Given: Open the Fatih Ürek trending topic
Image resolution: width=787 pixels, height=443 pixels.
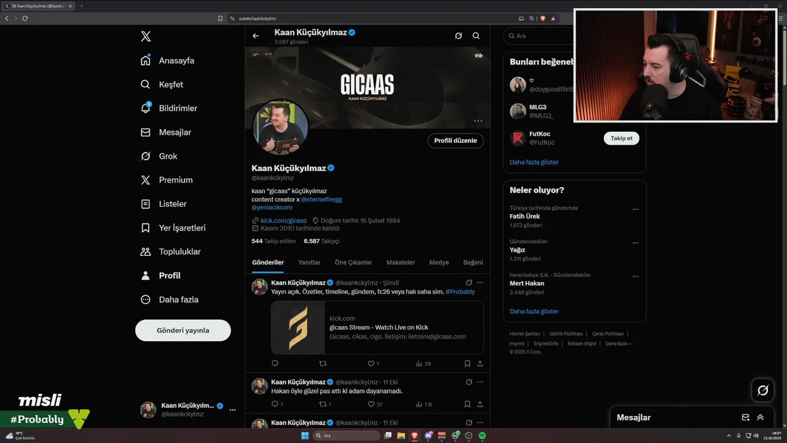Looking at the screenshot, I should click(525, 217).
